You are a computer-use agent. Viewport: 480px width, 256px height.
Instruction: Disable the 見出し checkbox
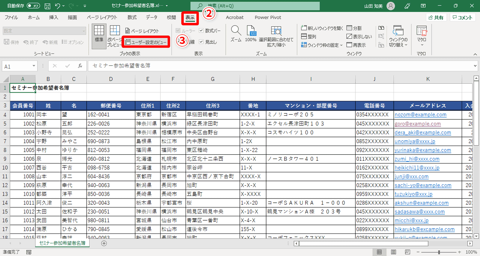pyautogui.click(x=201, y=42)
